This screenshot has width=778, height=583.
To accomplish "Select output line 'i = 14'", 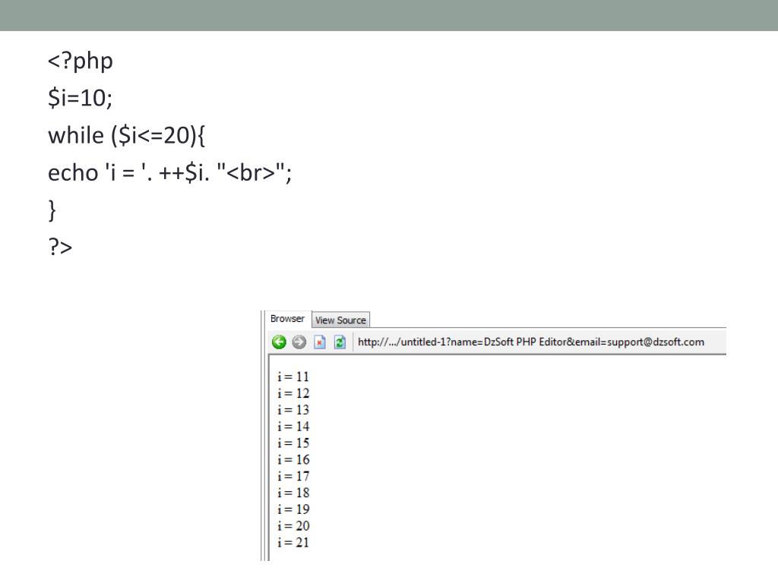I will tap(293, 427).
